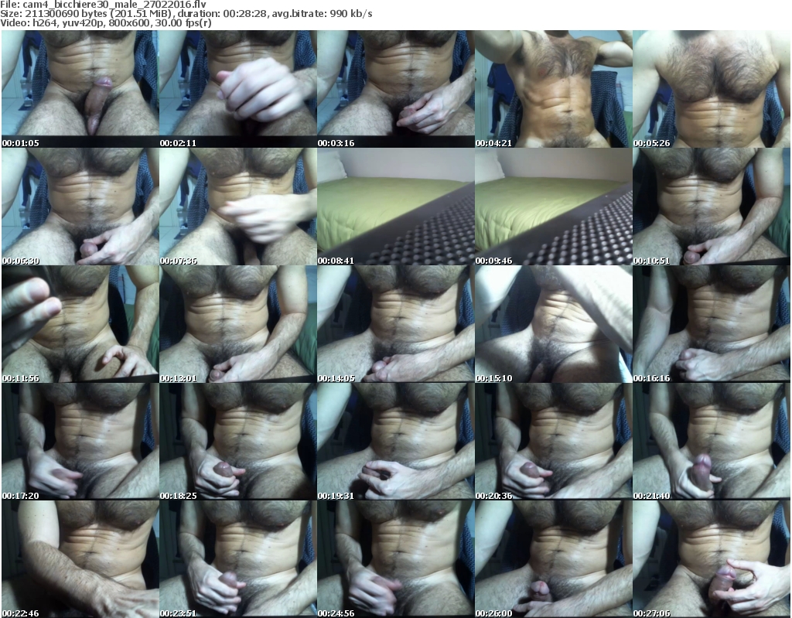Viewport: 792px width, 618px height.
Task: Click the file name cam4_bicchiere30_male_27022016.flv
Action: [114, 5]
